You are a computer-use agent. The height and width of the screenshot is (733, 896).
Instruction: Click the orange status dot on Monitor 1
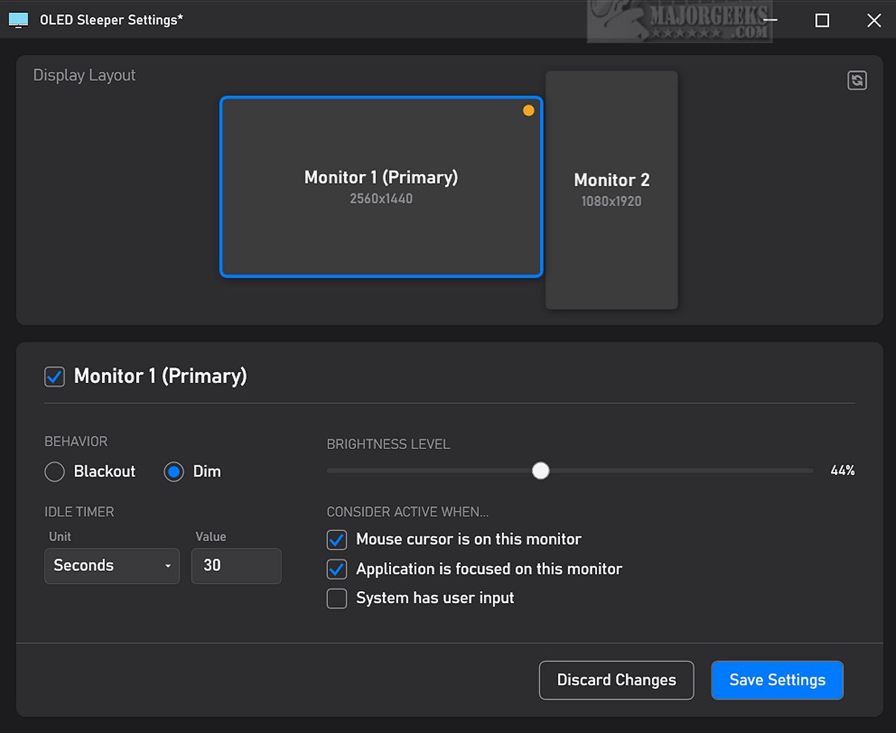(x=529, y=111)
